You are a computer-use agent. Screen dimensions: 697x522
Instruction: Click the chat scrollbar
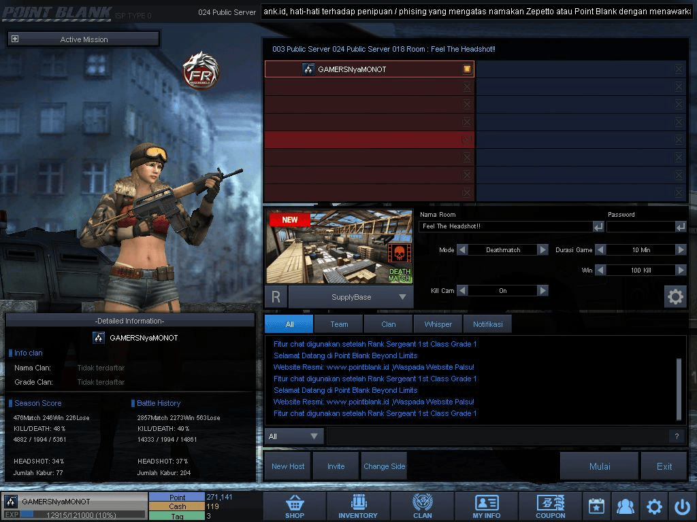point(679,389)
